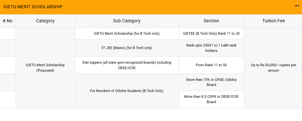
Task: Click the Sub Category column header
Action: pyautogui.click(x=127, y=21)
